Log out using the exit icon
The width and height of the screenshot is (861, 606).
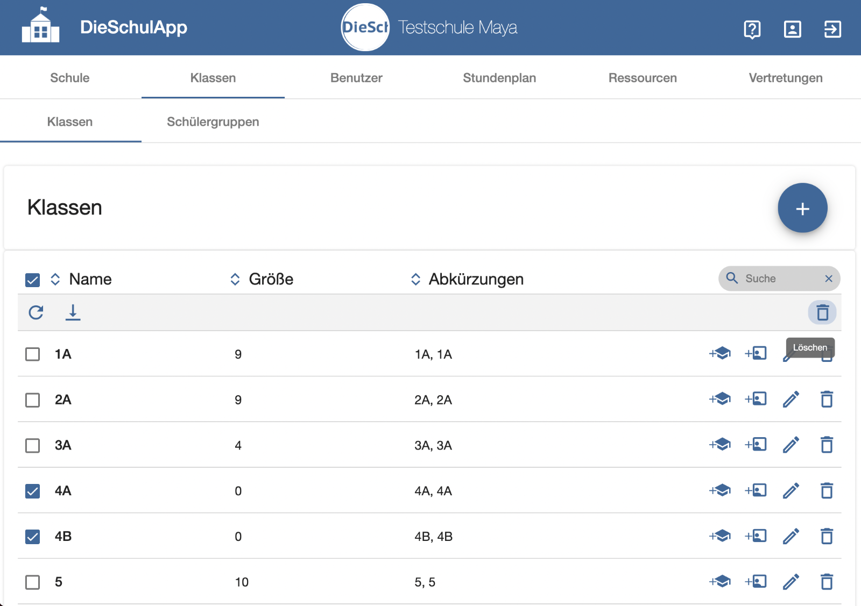coord(832,29)
